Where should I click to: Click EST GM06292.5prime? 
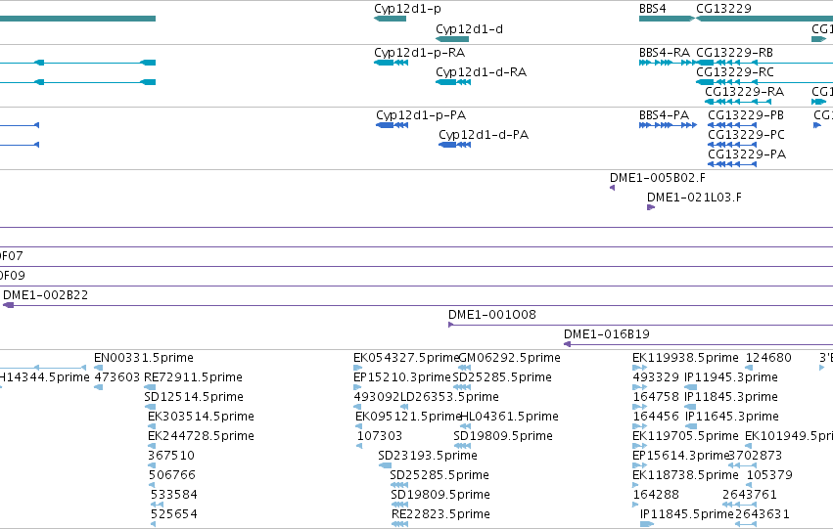509,358
